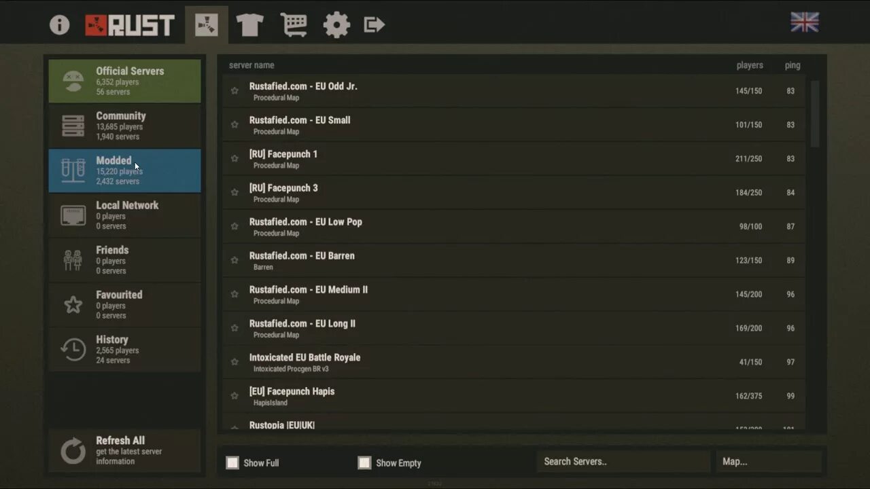Open the server browser icon
The height and width of the screenshot is (489, 870).
(207, 25)
